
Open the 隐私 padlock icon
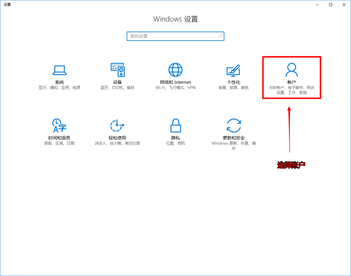pos(175,126)
